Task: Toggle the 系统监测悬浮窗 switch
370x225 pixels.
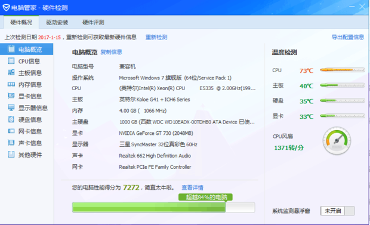Action: (338, 211)
